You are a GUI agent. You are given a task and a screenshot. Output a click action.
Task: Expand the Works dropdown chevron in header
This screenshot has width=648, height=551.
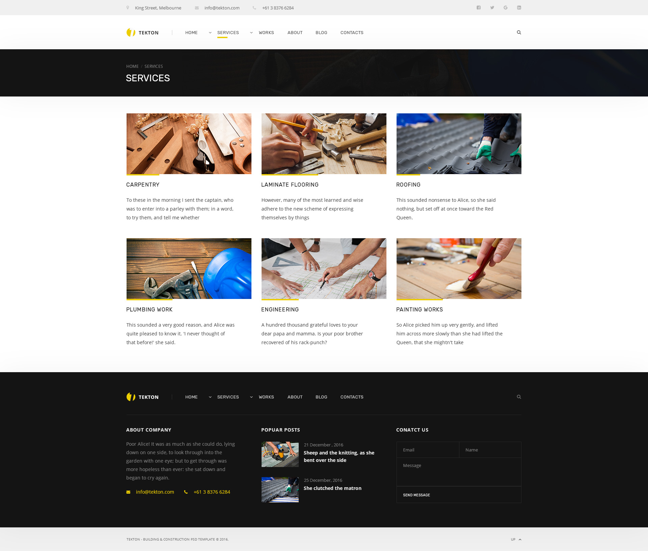tap(251, 33)
